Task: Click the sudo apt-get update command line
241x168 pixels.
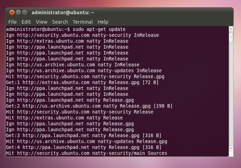Action: click(x=66, y=29)
